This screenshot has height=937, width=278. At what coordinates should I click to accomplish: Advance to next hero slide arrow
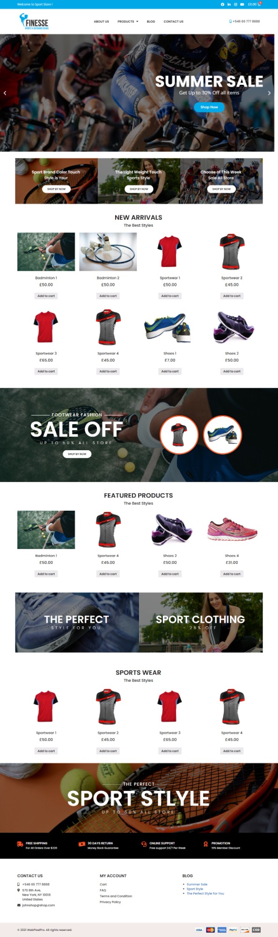(269, 93)
